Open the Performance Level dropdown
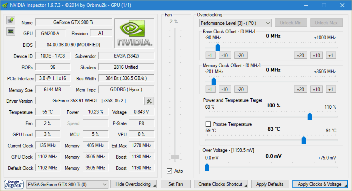 [x=235, y=23]
